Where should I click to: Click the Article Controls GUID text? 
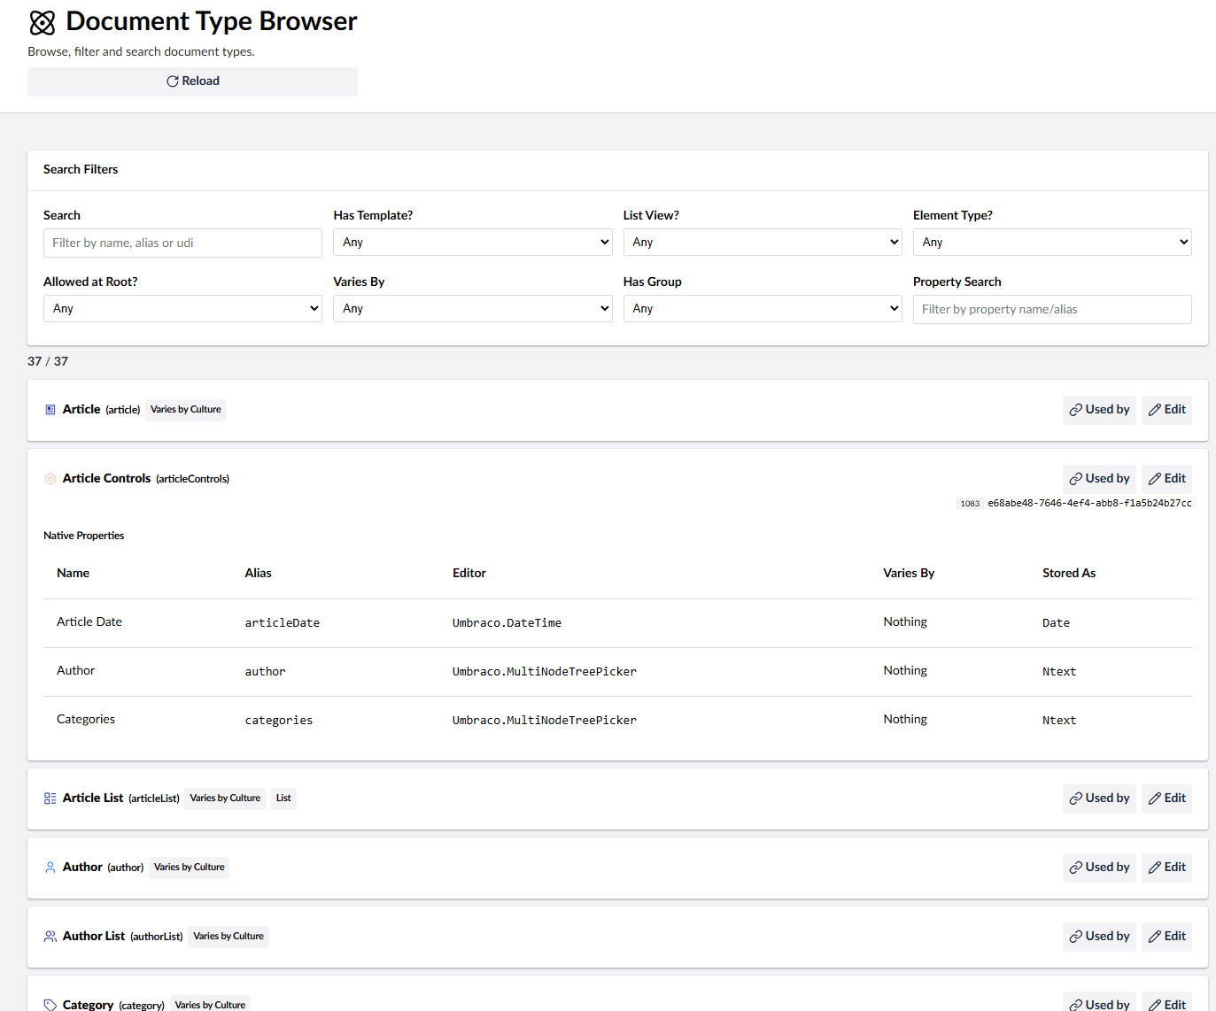pyautogui.click(x=1089, y=504)
